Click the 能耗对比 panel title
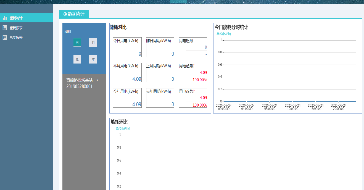 coord(118,27)
